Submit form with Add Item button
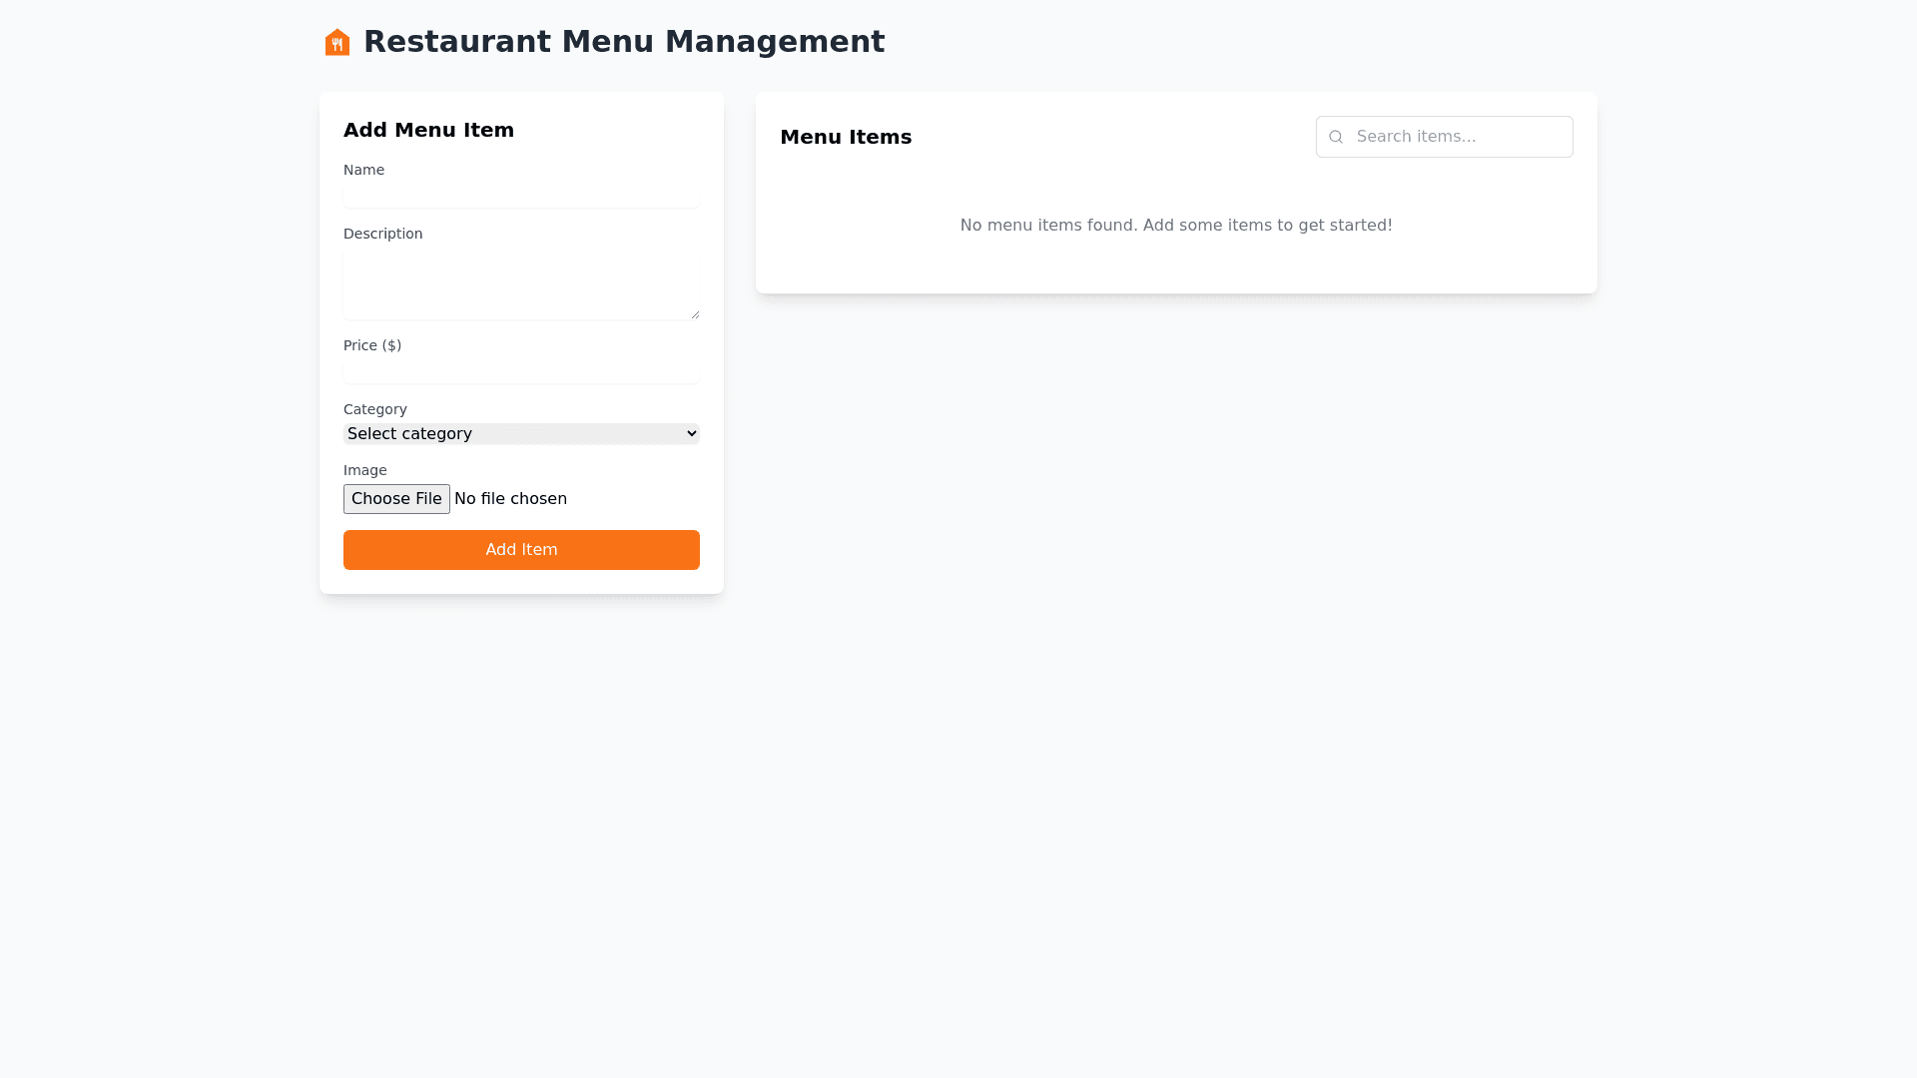The image size is (1917, 1078). tap(521, 550)
